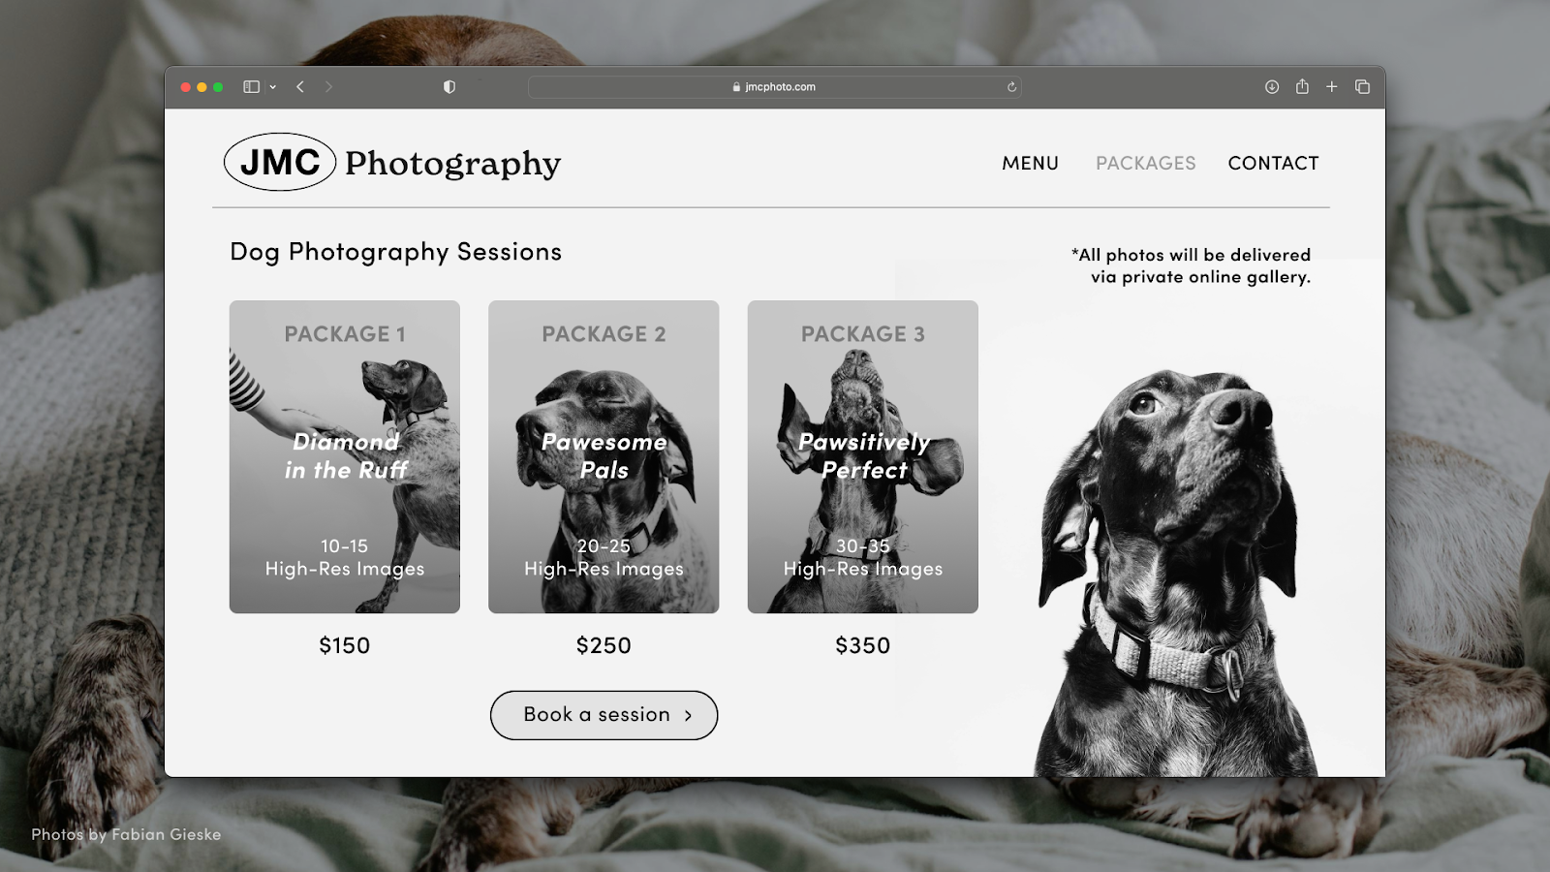Select the Package 2 Pawesome Pals card
Image resolution: width=1550 pixels, height=872 pixels.
604,456
